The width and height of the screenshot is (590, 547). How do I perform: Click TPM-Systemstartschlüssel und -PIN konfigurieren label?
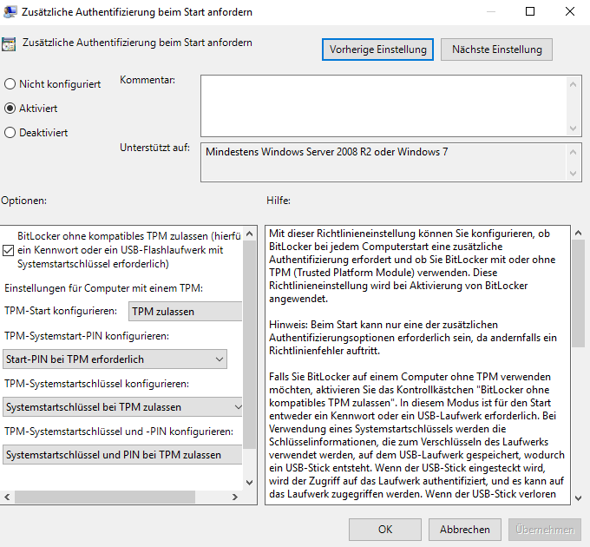point(119,432)
